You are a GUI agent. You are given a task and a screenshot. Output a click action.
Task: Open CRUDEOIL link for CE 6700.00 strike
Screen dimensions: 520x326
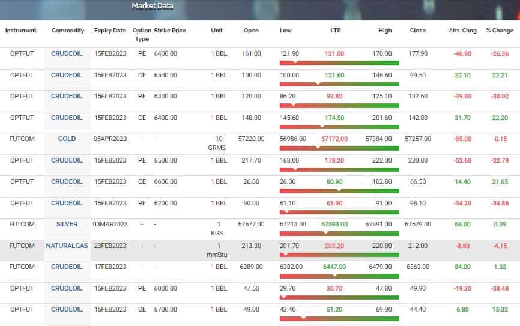tap(67, 309)
